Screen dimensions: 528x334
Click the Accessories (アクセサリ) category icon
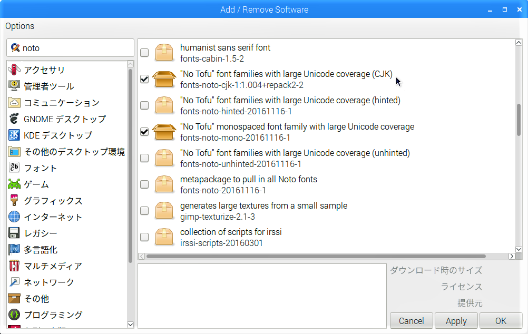tap(14, 70)
